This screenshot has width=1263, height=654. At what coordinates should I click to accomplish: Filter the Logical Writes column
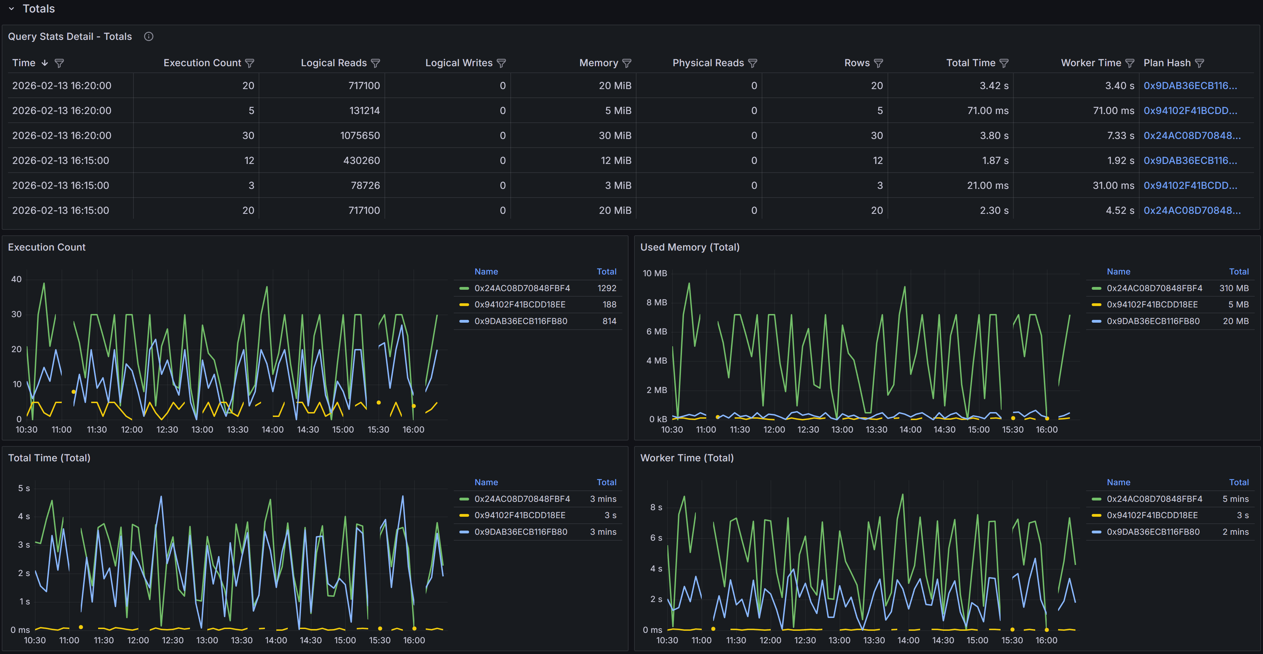click(501, 63)
